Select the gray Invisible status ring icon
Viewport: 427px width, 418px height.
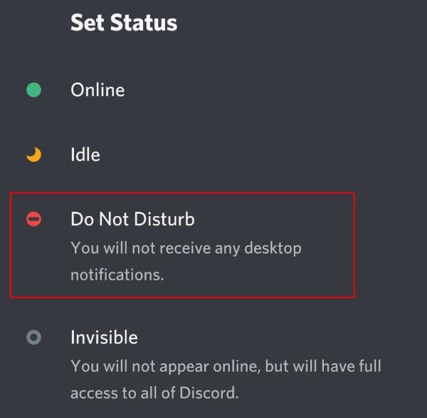33,338
